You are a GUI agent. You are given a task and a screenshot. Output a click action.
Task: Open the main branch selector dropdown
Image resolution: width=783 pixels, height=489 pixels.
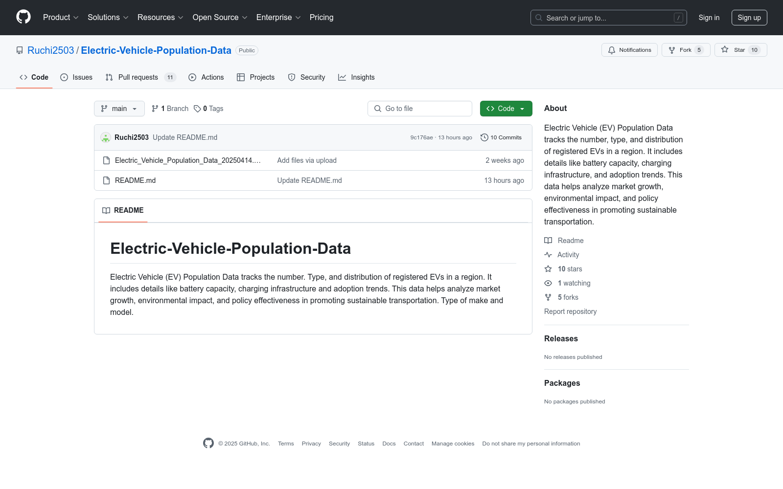tap(119, 109)
